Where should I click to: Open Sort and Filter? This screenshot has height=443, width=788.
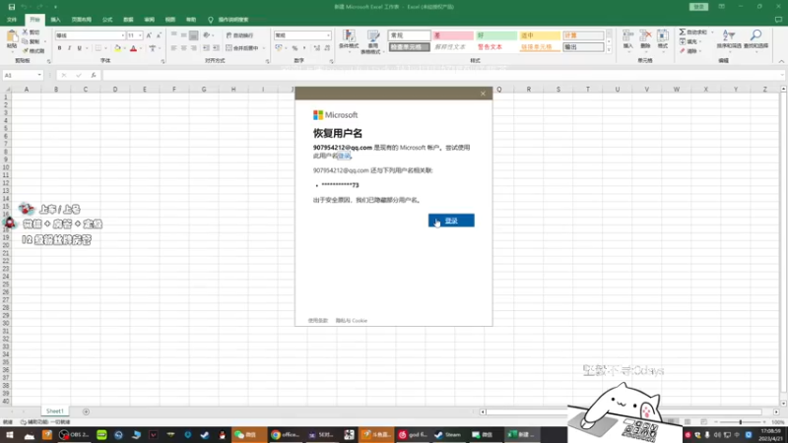[729, 39]
